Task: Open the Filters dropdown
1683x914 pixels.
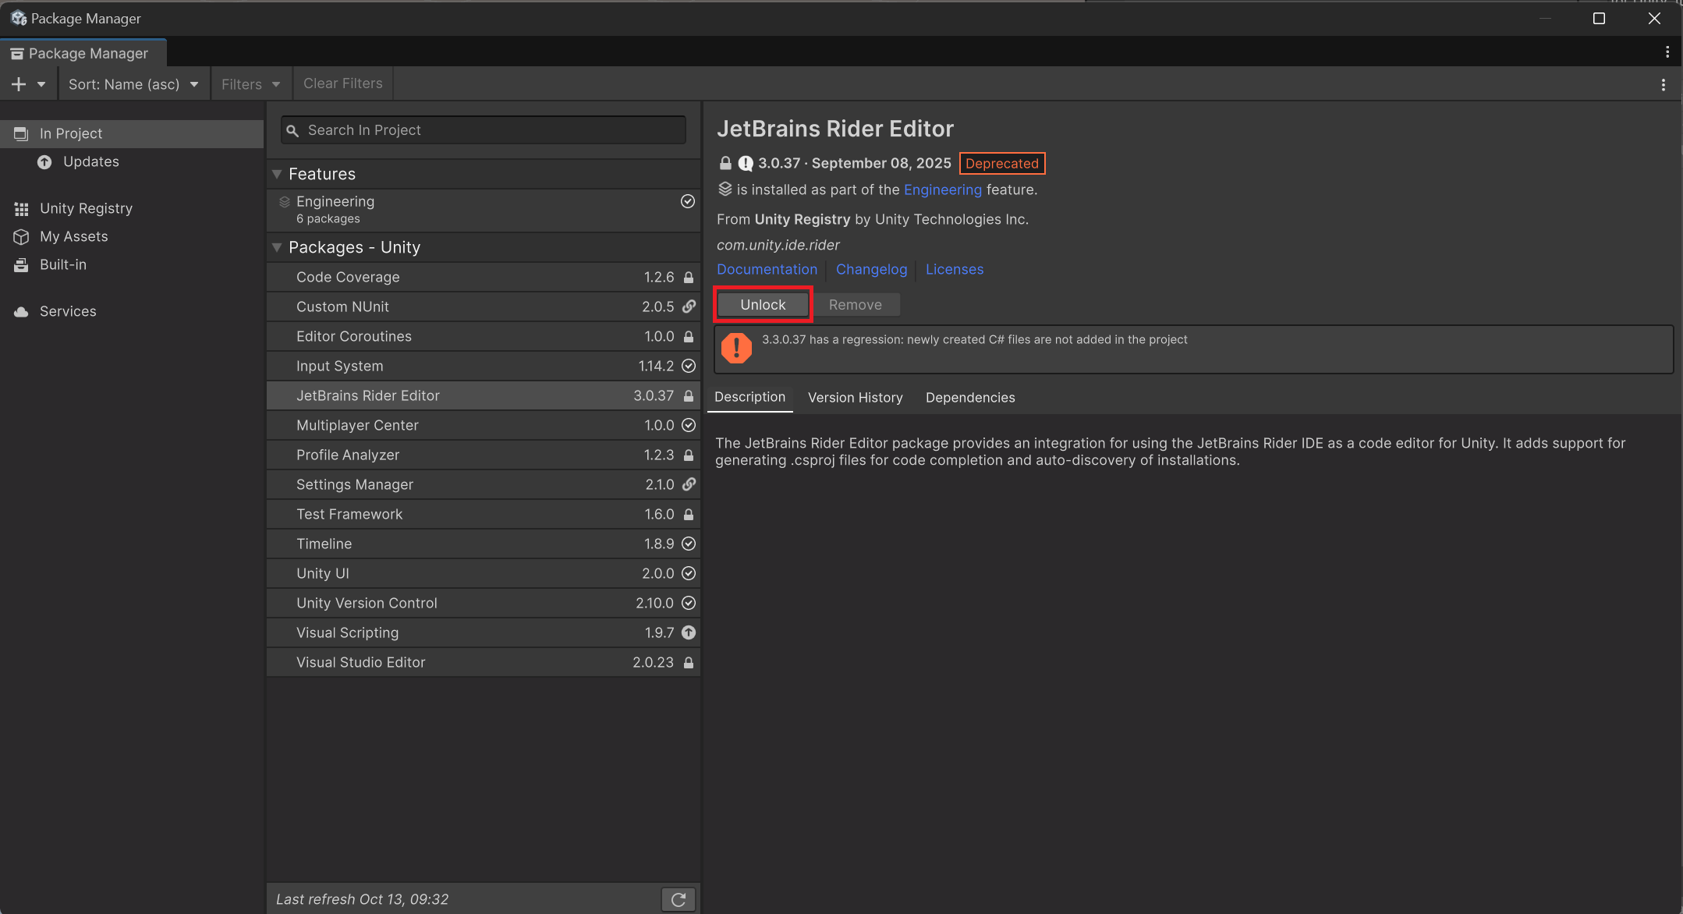Action: (x=250, y=84)
